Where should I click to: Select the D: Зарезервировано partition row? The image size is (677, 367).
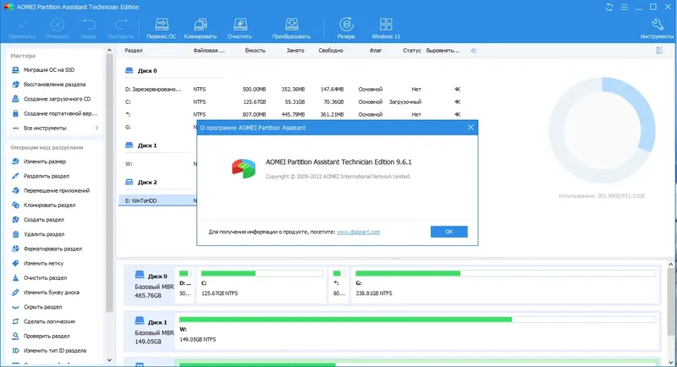click(x=293, y=90)
